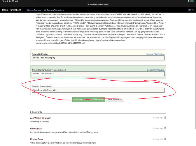This screenshot has width=196, height=146.
Task: Delete Jan Willem de Visser's comment with trash icon
Action: [x=165, y=117]
